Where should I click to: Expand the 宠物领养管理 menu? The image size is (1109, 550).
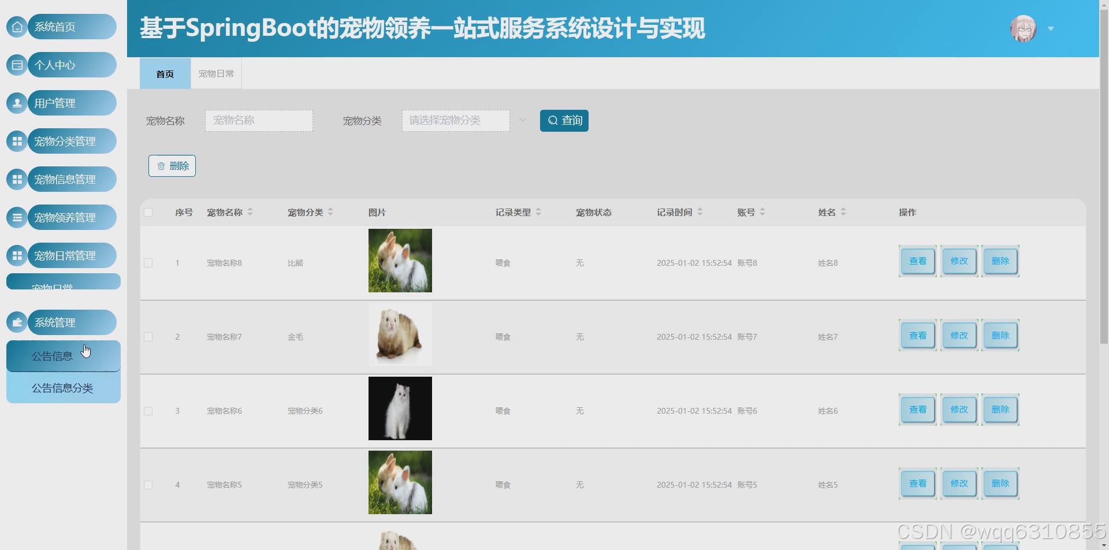click(x=72, y=217)
